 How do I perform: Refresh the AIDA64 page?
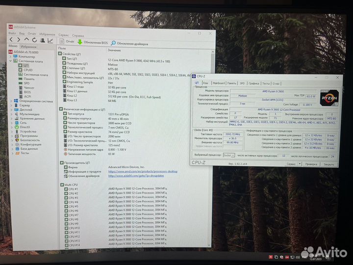(x=34, y=40)
